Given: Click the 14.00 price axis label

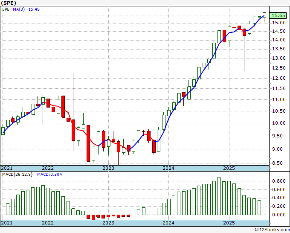Looking at the screenshot, I should pos(279,40).
